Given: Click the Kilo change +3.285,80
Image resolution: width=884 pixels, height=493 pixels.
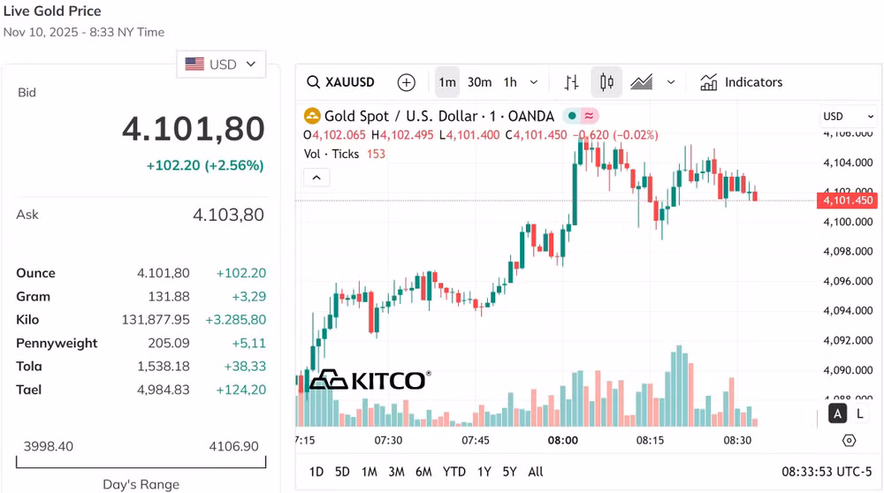Looking at the screenshot, I should (236, 320).
